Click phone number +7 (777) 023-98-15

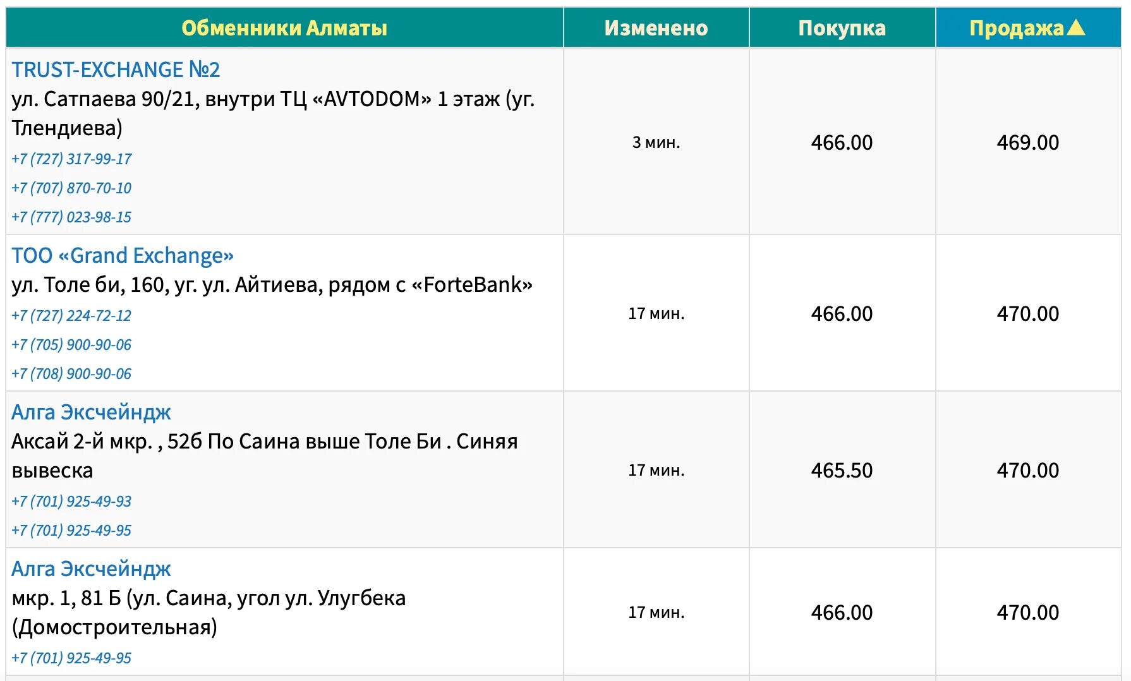click(71, 217)
